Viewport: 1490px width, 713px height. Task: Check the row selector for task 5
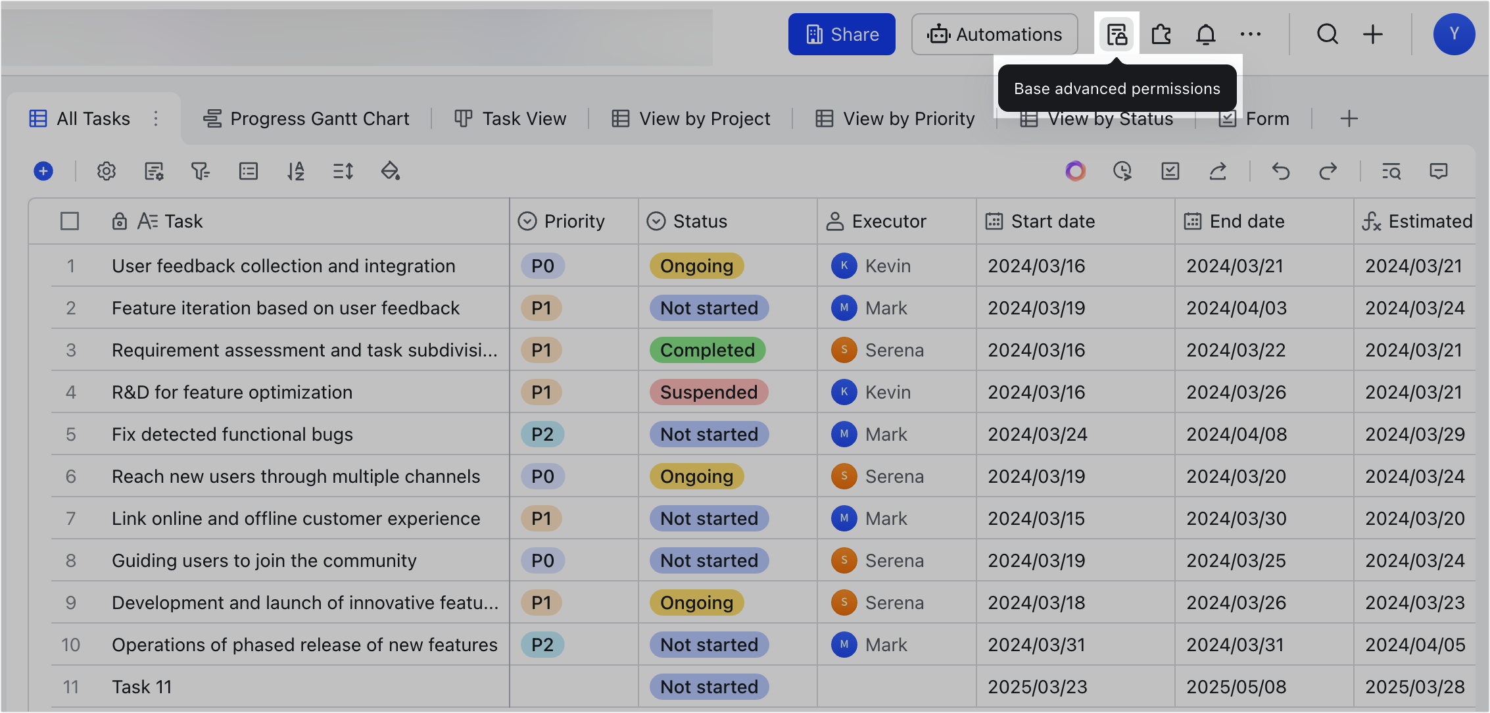tap(70, 434)
